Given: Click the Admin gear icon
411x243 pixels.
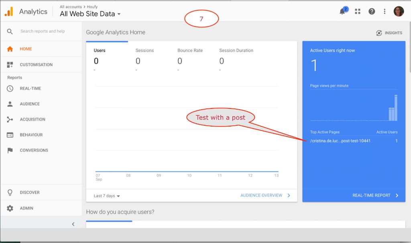Looking at the screenshot, I should (x=10, y=208).
